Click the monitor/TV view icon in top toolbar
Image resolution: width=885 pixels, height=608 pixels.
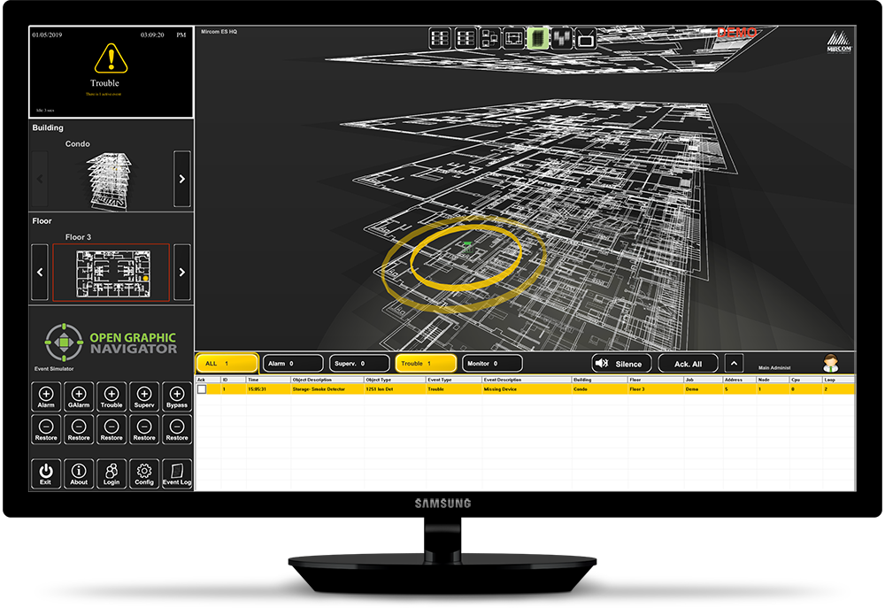586,38
